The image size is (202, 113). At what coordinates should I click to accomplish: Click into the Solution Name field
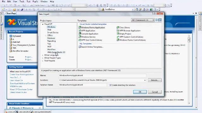tap(83, 85)
